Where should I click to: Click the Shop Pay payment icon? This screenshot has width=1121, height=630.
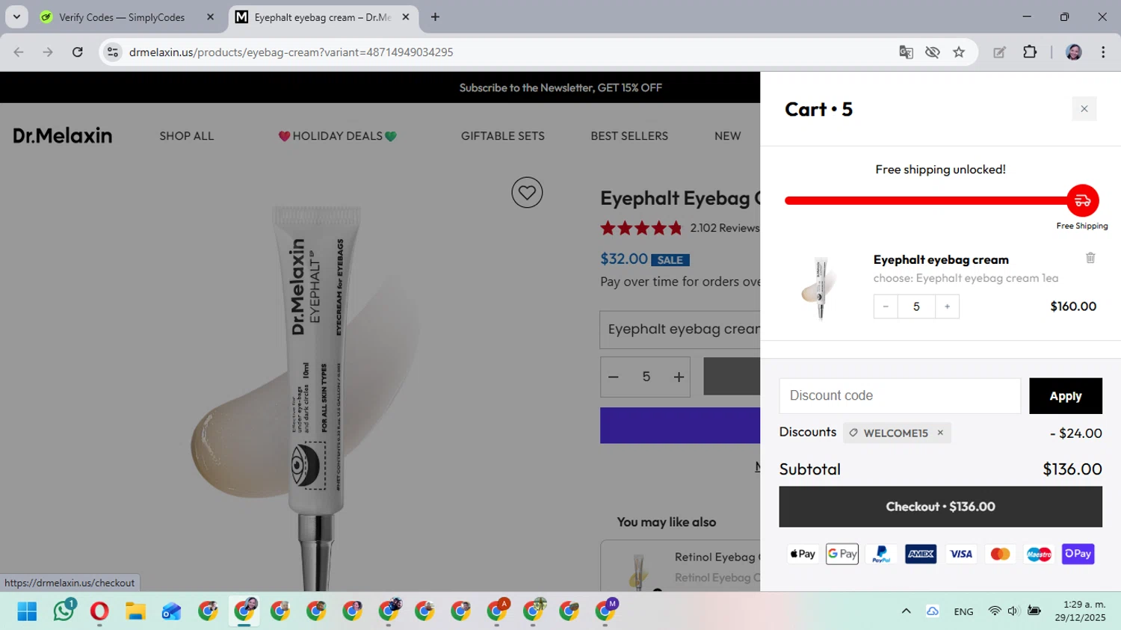click(1078, 554)
